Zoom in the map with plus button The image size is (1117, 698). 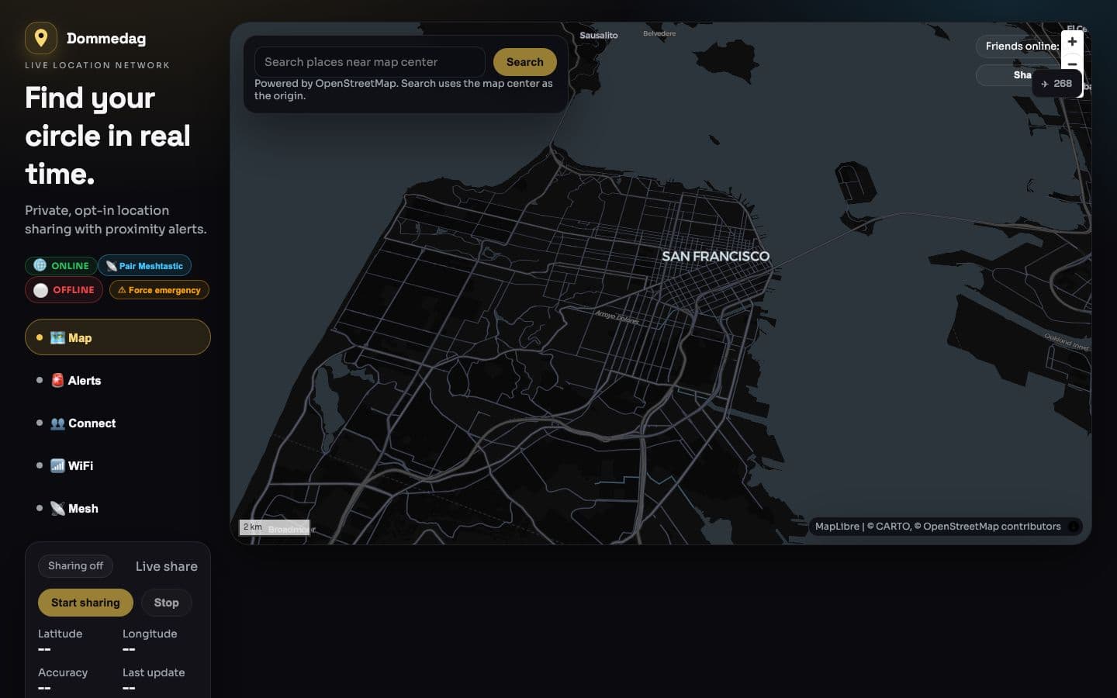1072,42
